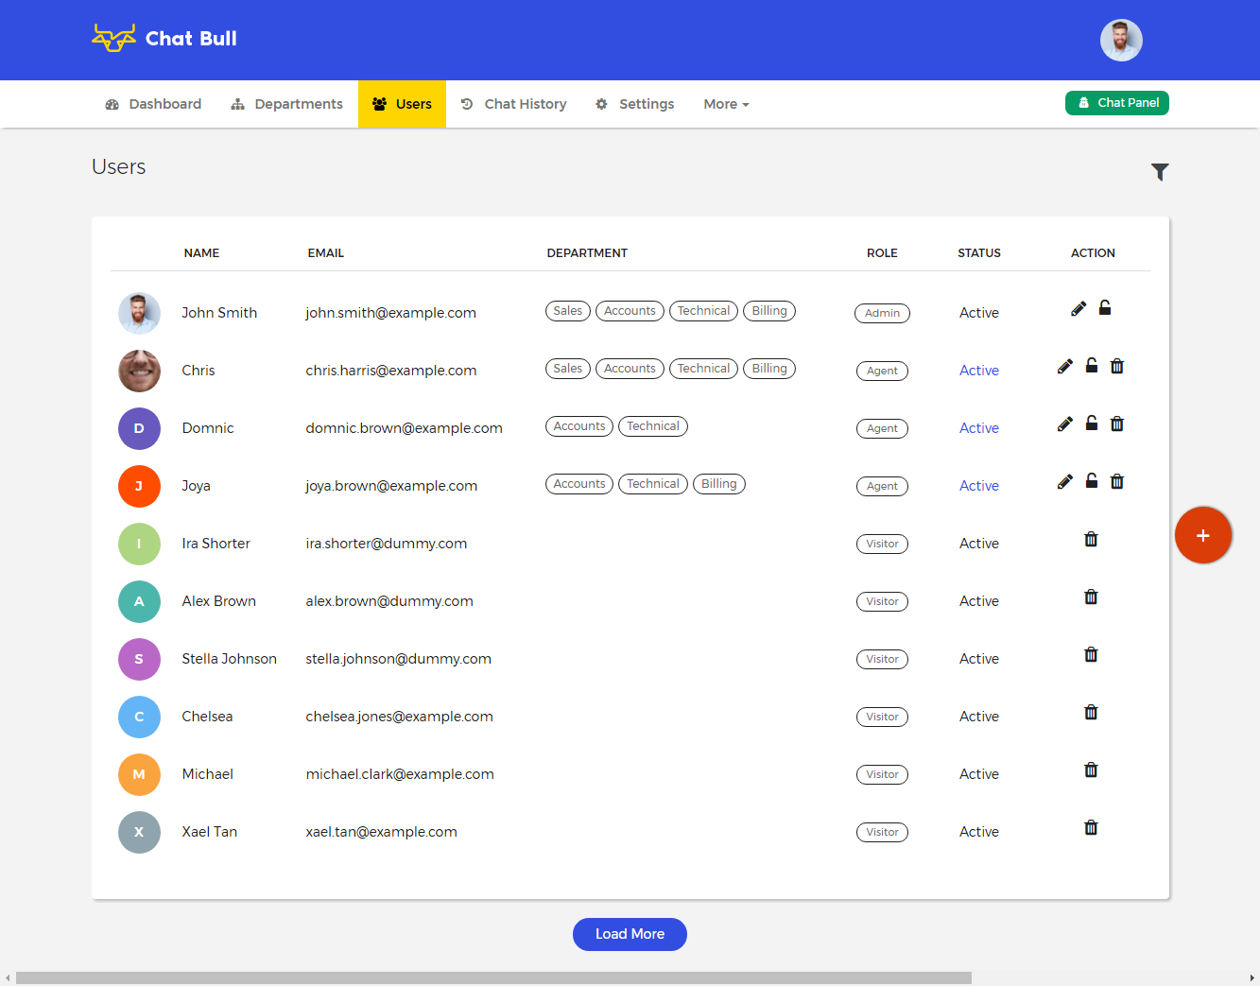Click email john.smith@example.com
Viewport: 1260px width, 986px height.
click(x=390, y=313)
